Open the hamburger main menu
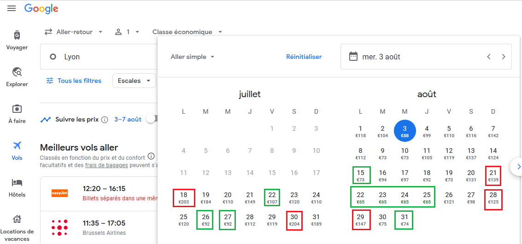Viewport: 522px width, 244px height. [x=12, y=9]
